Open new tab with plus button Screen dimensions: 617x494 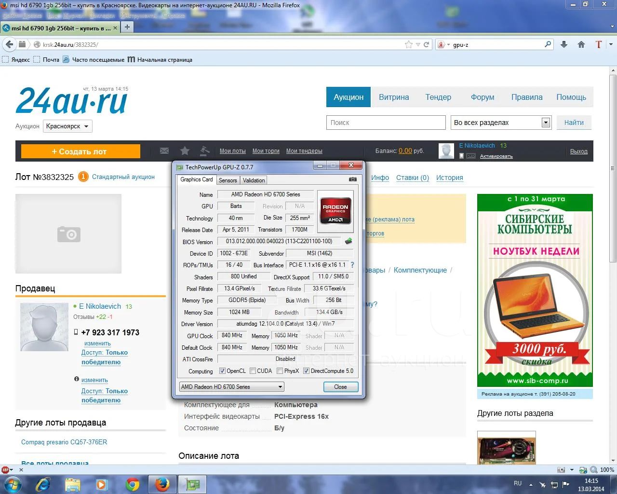127,27
